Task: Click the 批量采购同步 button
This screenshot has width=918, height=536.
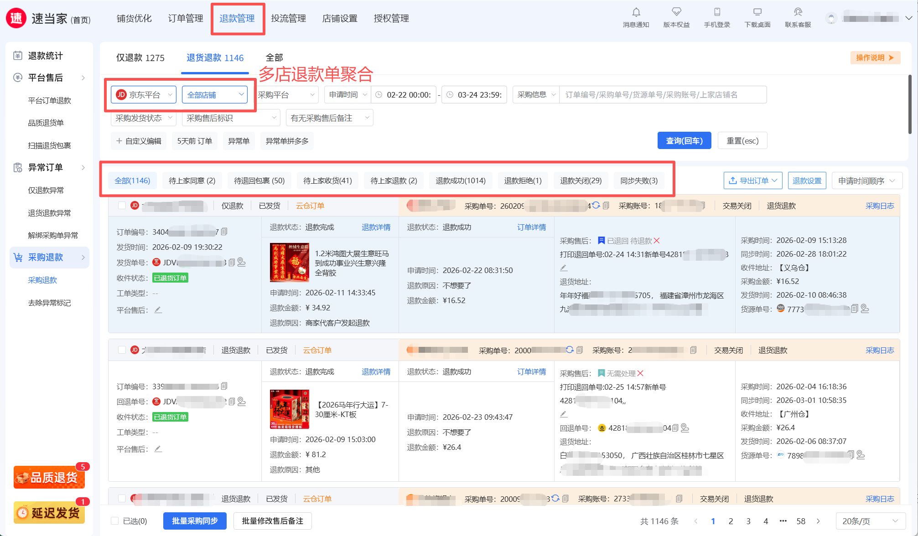Action: point(195,521)
